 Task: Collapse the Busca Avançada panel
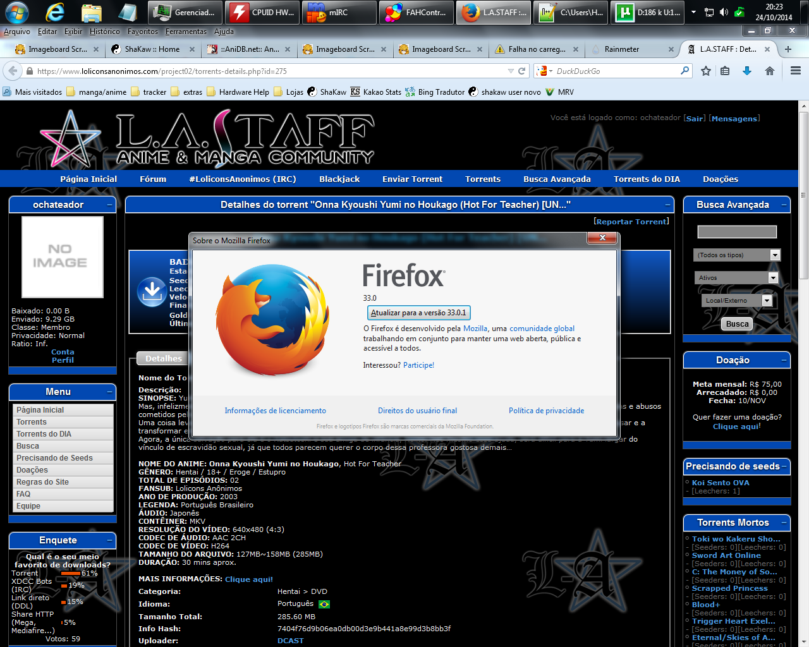click(x=784, y=205)
